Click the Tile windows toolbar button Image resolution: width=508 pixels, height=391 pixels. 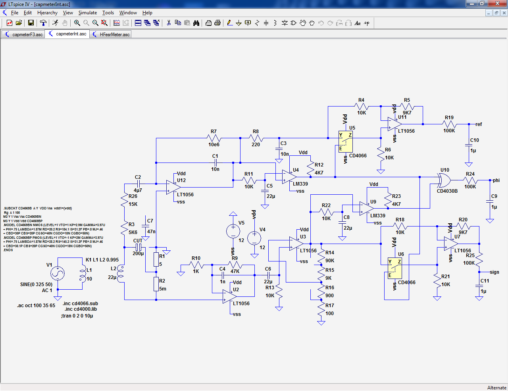(x=138, y=23)
